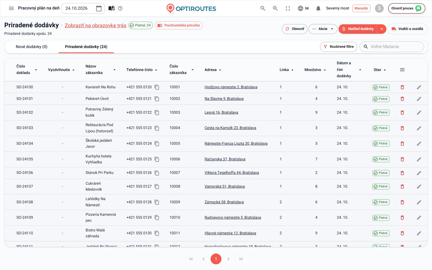Screen dimensions: 432x270
Task: Jump to last page arrow
Action: [241, 259]
